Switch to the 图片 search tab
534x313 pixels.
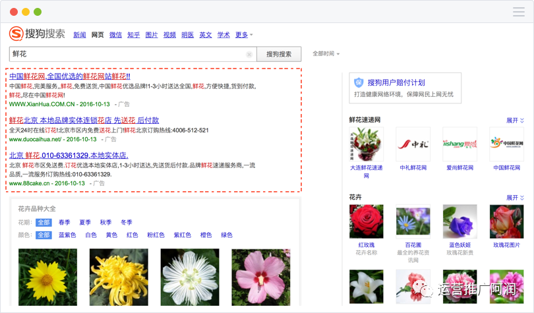152,35
